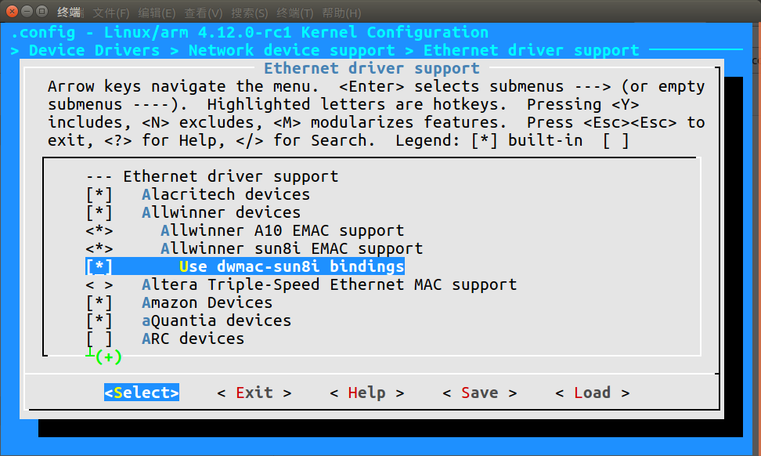Toggle the Alacritech devices checkbox
The image size is (761, 456).
click(x=99, y=195)
